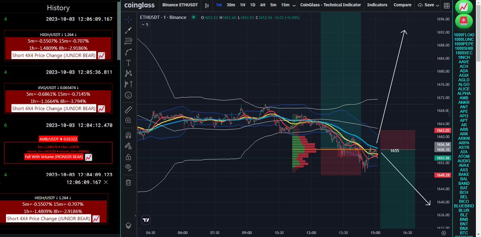Select ADA in the coin list
The width and height of the screenshot is (481, 237).
(x=464, y=71)
